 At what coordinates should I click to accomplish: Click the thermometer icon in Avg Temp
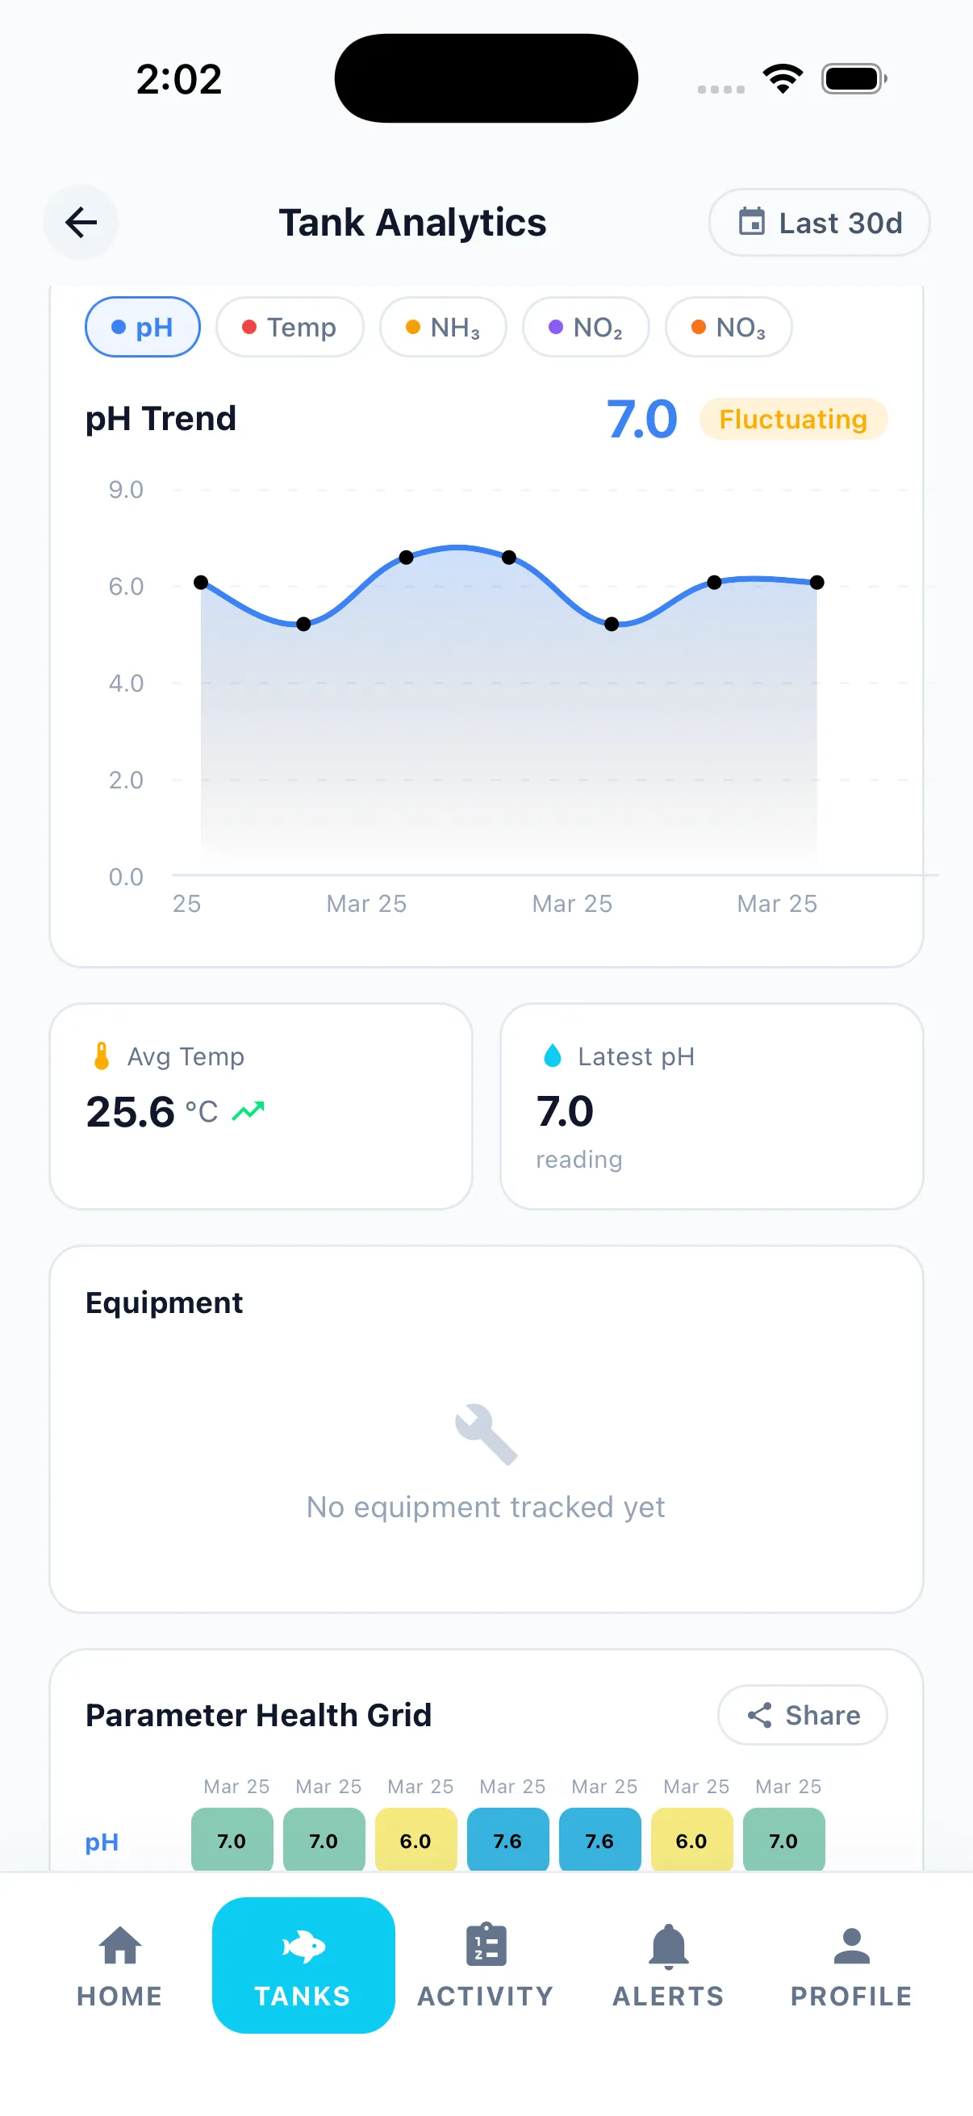(x=101, y=1056)
